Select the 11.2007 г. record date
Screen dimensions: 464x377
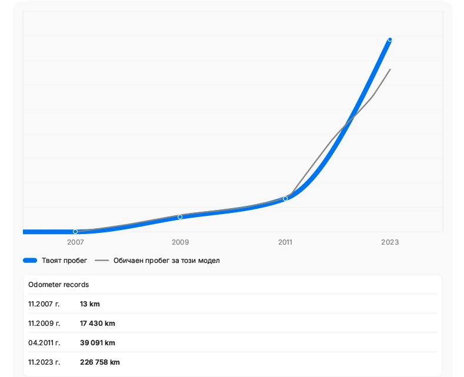click(44, 304)
